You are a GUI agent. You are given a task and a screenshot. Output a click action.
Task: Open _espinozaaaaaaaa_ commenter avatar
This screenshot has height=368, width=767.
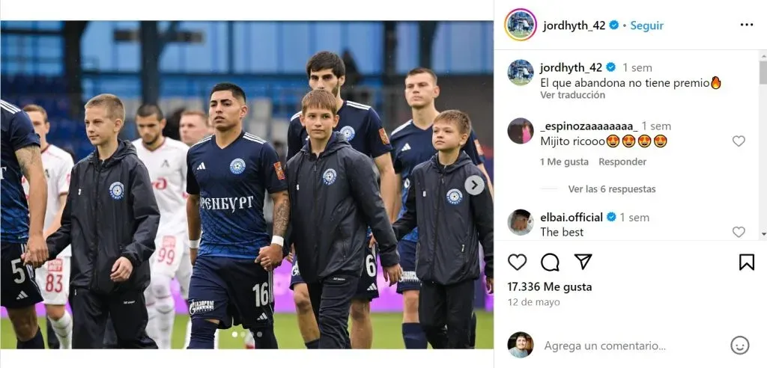coord(520,131)
